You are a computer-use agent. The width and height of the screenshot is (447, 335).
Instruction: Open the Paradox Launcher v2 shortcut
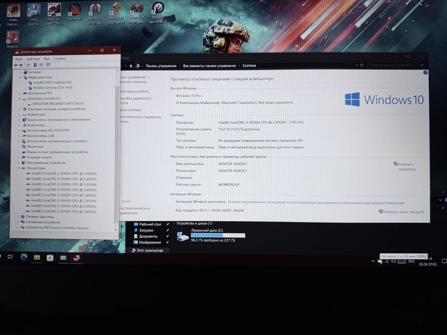pyautogui.click(x=158, y=12)
